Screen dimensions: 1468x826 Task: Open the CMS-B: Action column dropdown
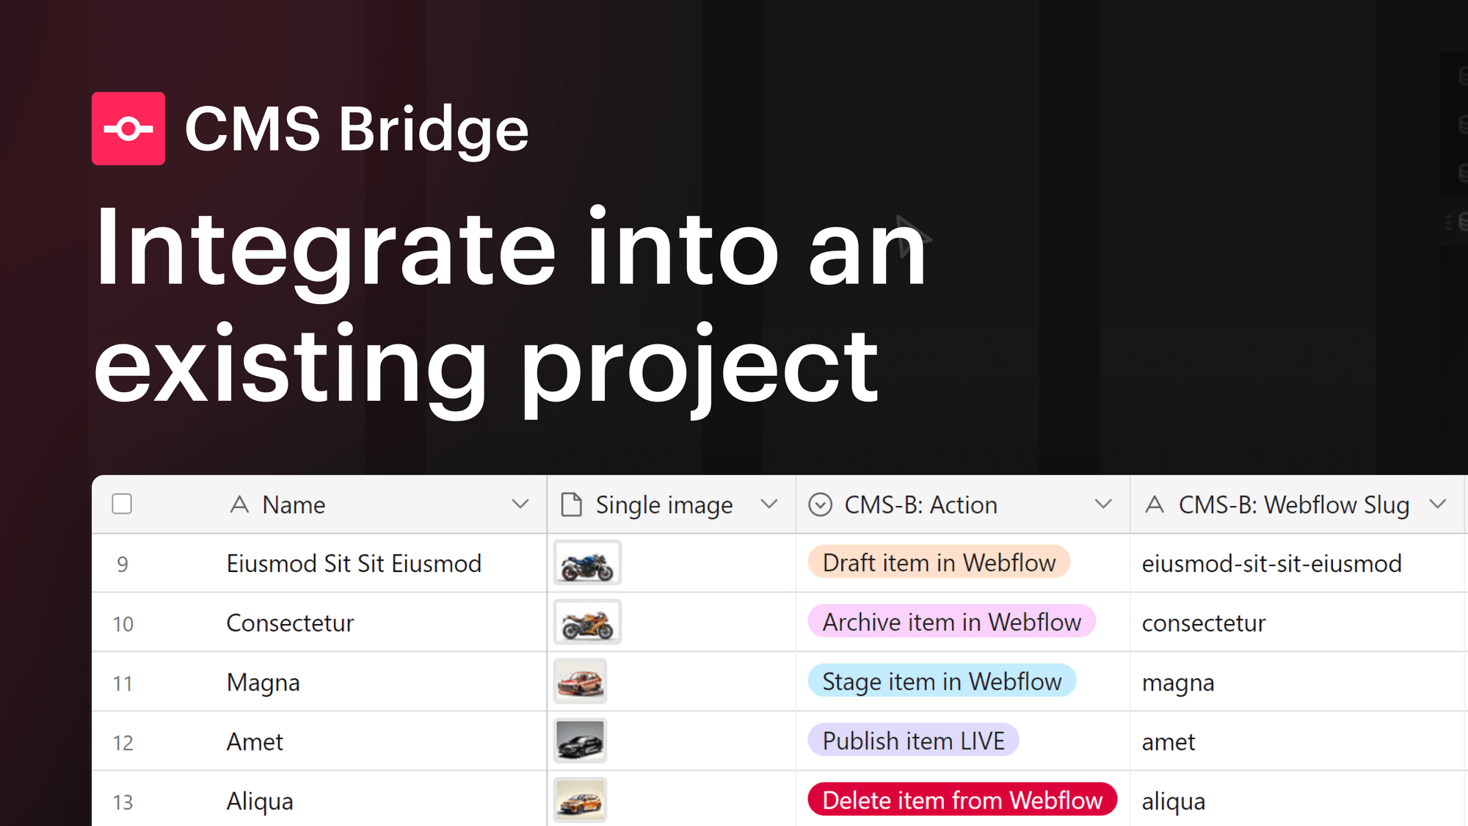tap(1102, 504)
